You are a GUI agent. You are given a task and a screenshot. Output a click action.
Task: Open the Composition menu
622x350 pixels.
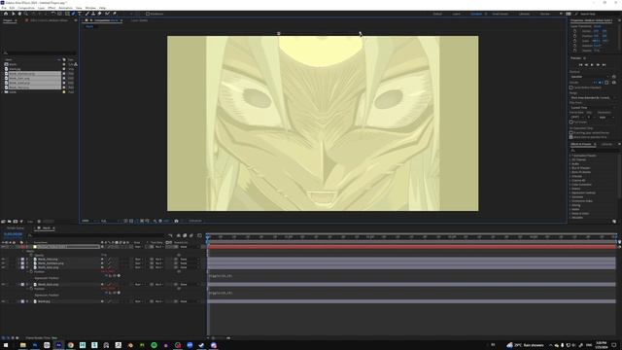pyautogui.click(x=26, y=8)
